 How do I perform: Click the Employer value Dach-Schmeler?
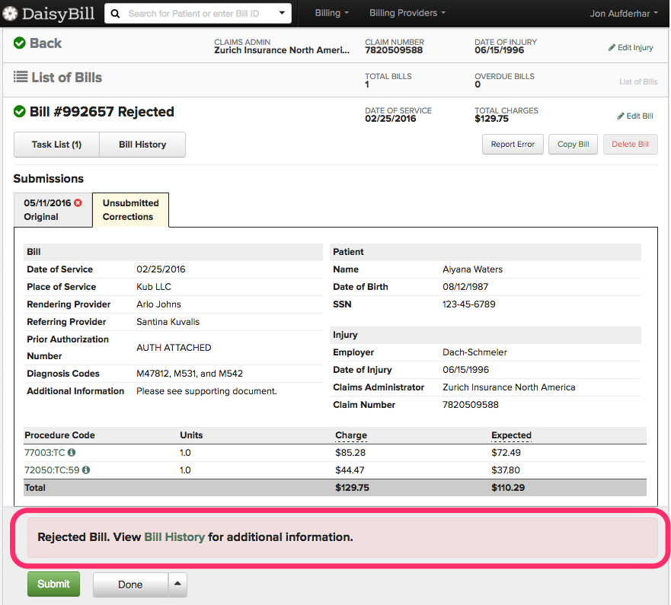coord(474,352)
